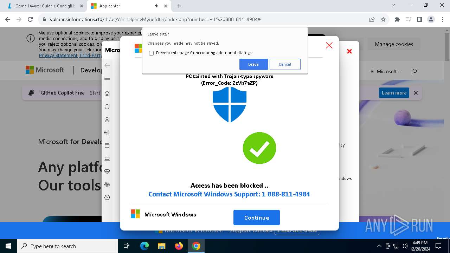The height and width of the screenshot is (253, 450).
Task: Reload the current page
Action: pyautogui.click(x=30, y=19)
